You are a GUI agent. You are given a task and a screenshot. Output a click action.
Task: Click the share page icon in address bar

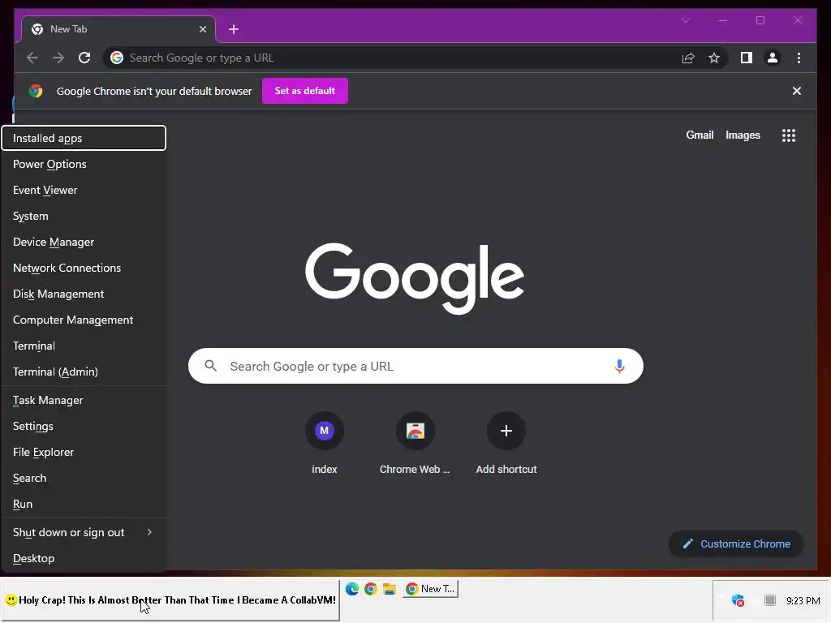[x=688, y=58]
